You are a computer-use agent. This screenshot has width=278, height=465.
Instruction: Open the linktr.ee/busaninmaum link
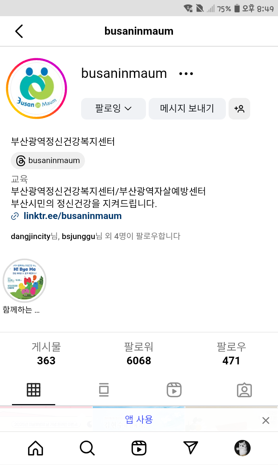[x=73, y=216]
